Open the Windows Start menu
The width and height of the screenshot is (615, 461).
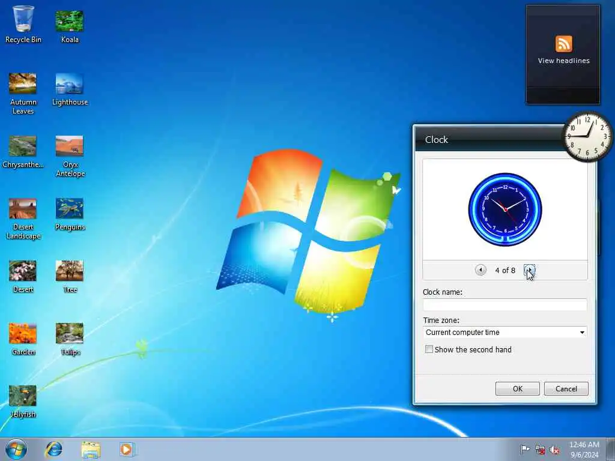(x=16, y=449)
